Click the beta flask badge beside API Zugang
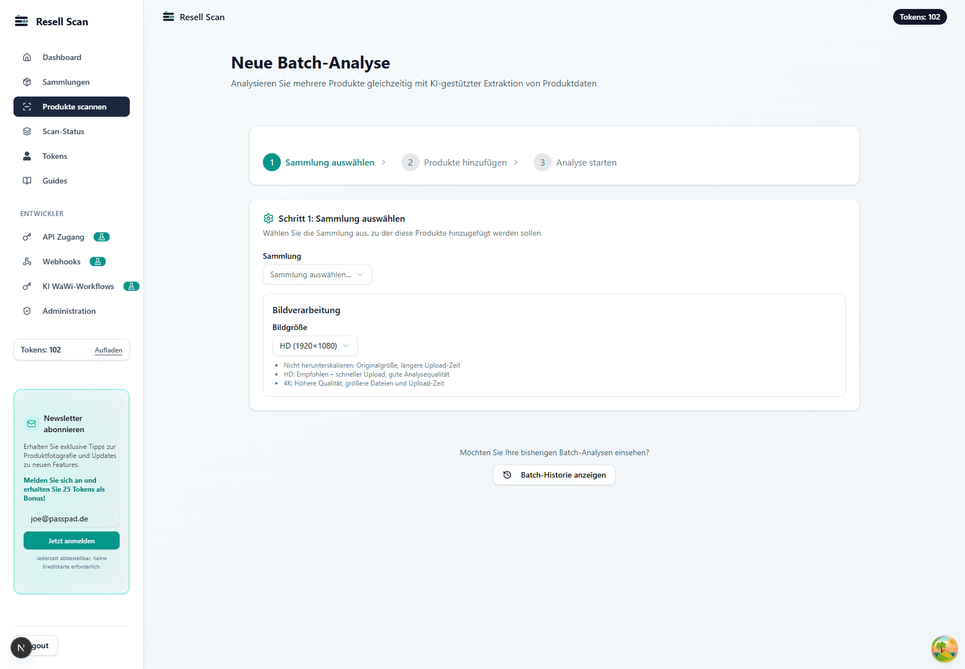This screenshot has width=965, height=669. [x=102, y=237]
